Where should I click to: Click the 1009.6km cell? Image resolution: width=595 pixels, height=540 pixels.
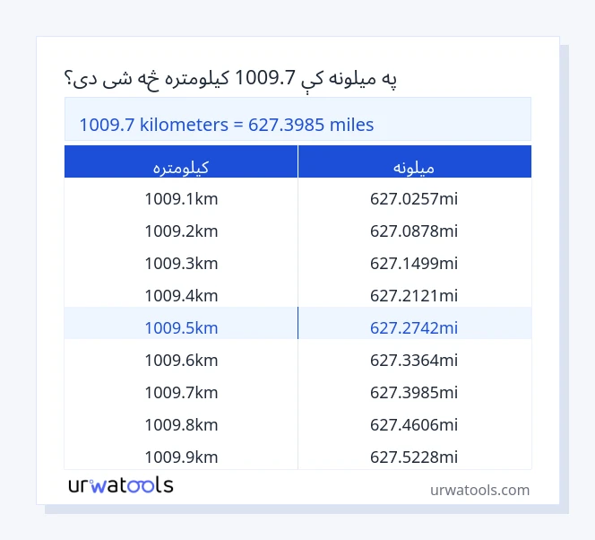[x=181, y=360]
